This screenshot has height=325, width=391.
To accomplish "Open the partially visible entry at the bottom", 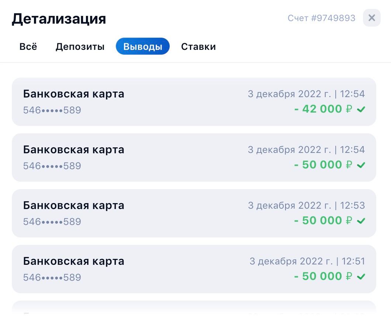I will tap(194, 309).
